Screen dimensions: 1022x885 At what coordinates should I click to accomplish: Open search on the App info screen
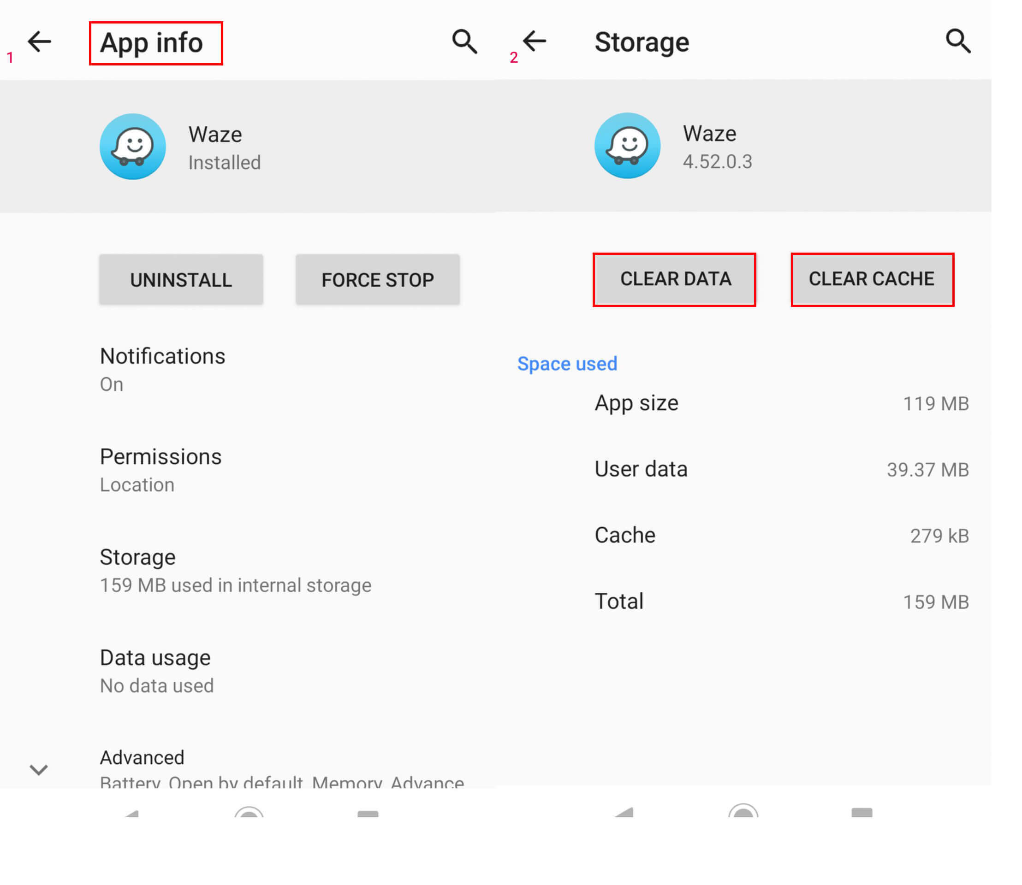(464, 41)
